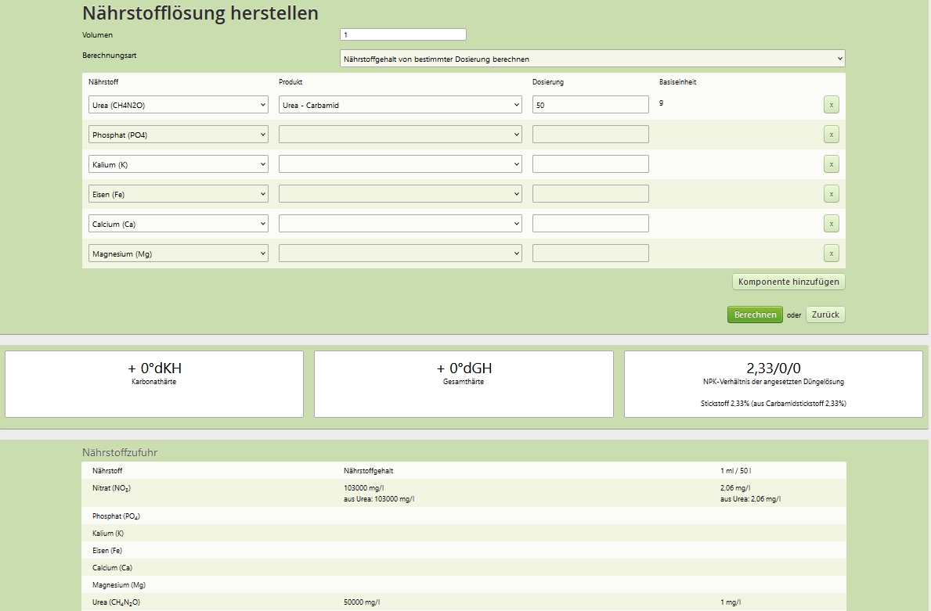This screenshot has height=611, width=931.
Task: Click the Zurück button
Action: (825, 314)
